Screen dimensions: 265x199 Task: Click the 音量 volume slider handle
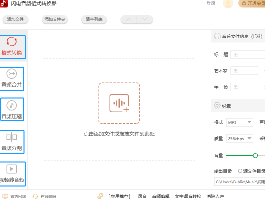coord(255,155)
